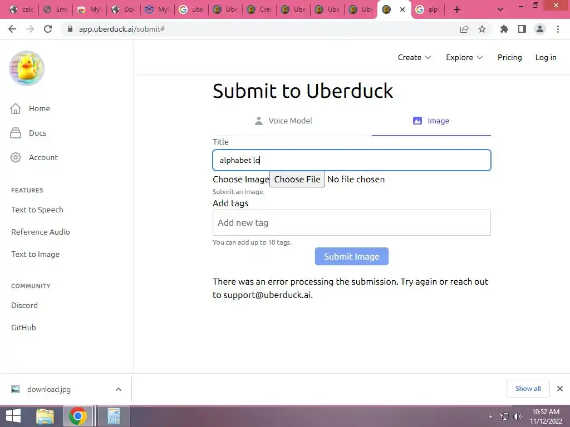The width and height of the screenshot is (570, 427).
Task: Expand the tab search chevron
Action: [500, 9]
